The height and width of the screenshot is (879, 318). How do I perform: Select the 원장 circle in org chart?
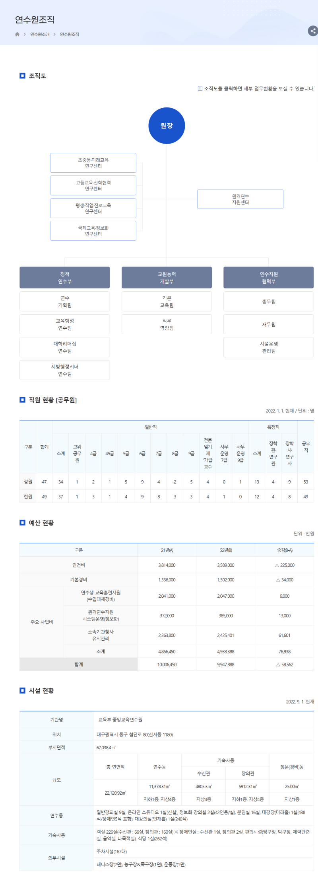click(167, 126)
